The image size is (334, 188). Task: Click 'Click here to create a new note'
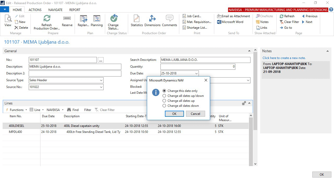pos(284,58)
